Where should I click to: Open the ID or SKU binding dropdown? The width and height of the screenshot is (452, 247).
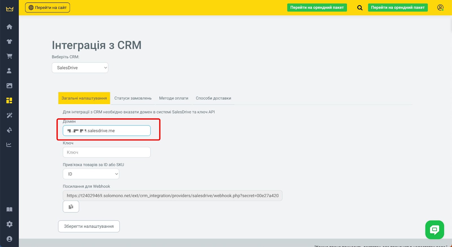(91, 174)
